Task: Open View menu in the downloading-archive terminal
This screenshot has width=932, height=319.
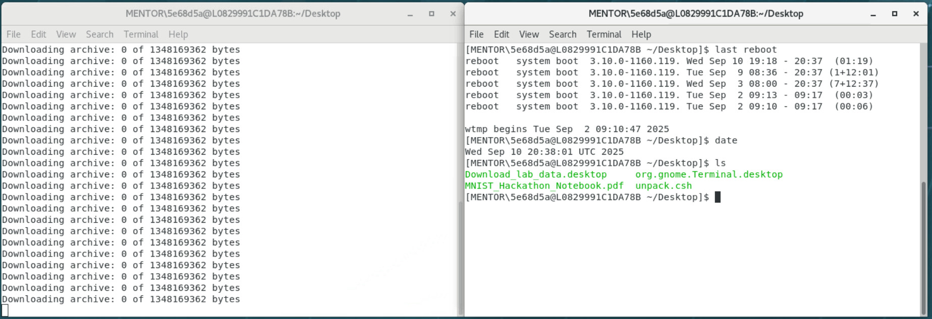Action: click(66, 34)
